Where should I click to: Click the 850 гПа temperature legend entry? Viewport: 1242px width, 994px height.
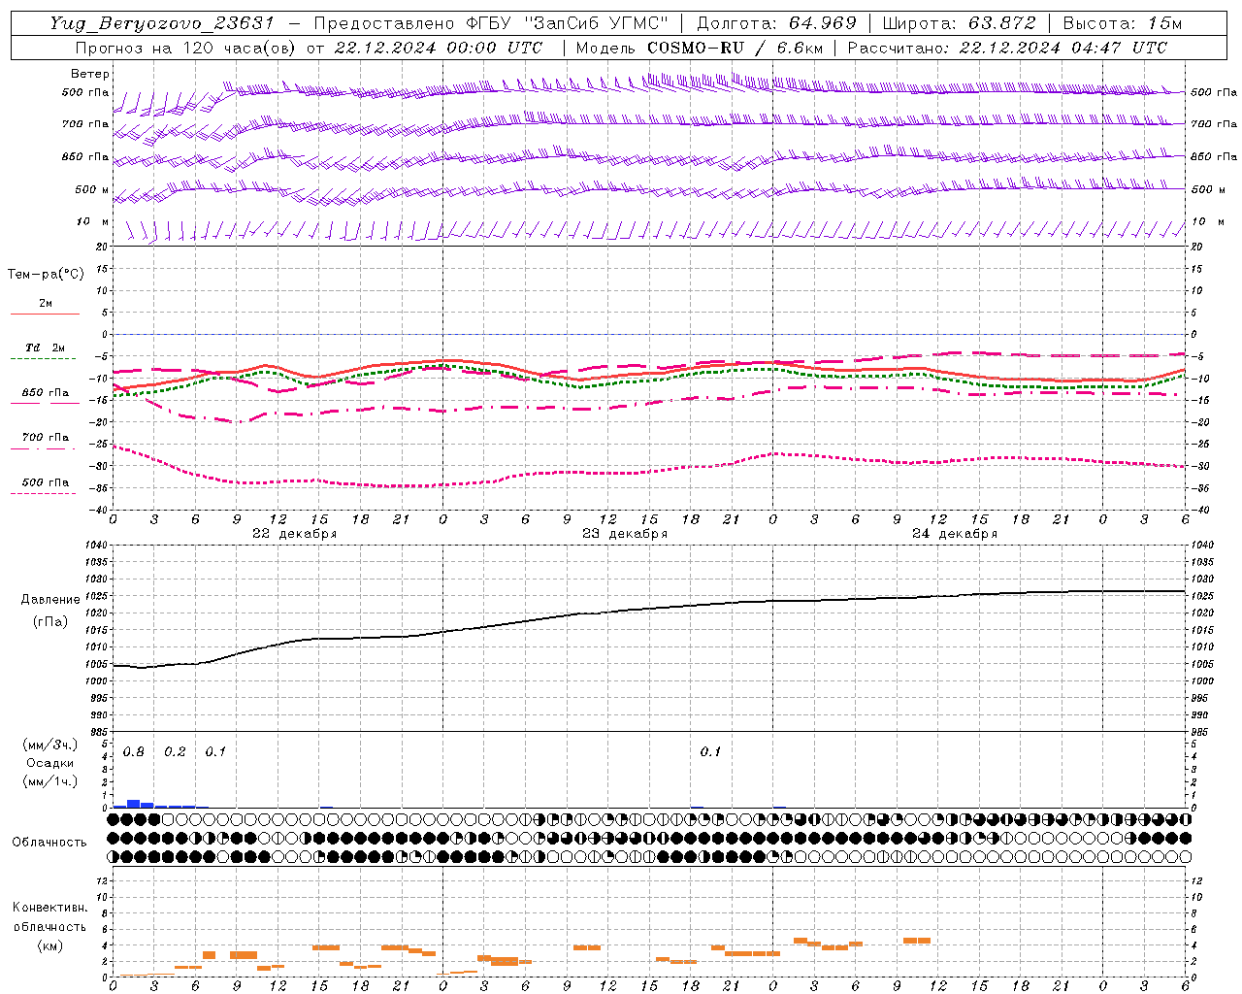point(45,393)
